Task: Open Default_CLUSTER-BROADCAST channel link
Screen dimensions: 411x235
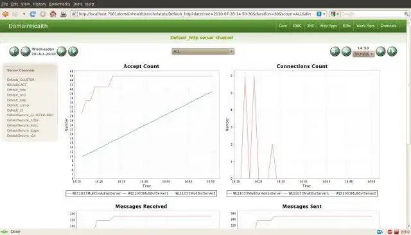Action: pos(21,82)
